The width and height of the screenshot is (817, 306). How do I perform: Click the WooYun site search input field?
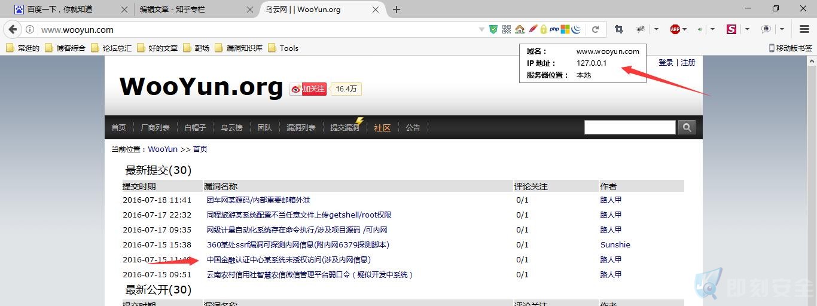(630, 127)
